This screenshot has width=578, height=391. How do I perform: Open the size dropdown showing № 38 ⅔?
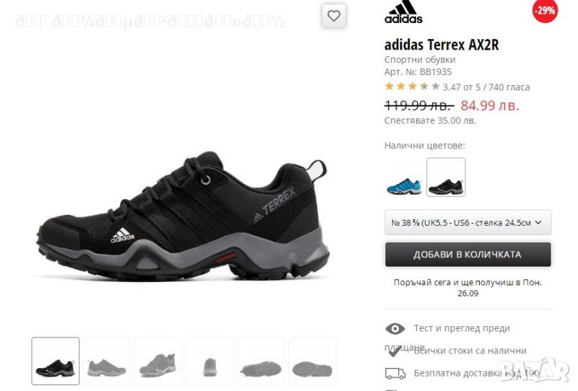click(x=467, y=222)
